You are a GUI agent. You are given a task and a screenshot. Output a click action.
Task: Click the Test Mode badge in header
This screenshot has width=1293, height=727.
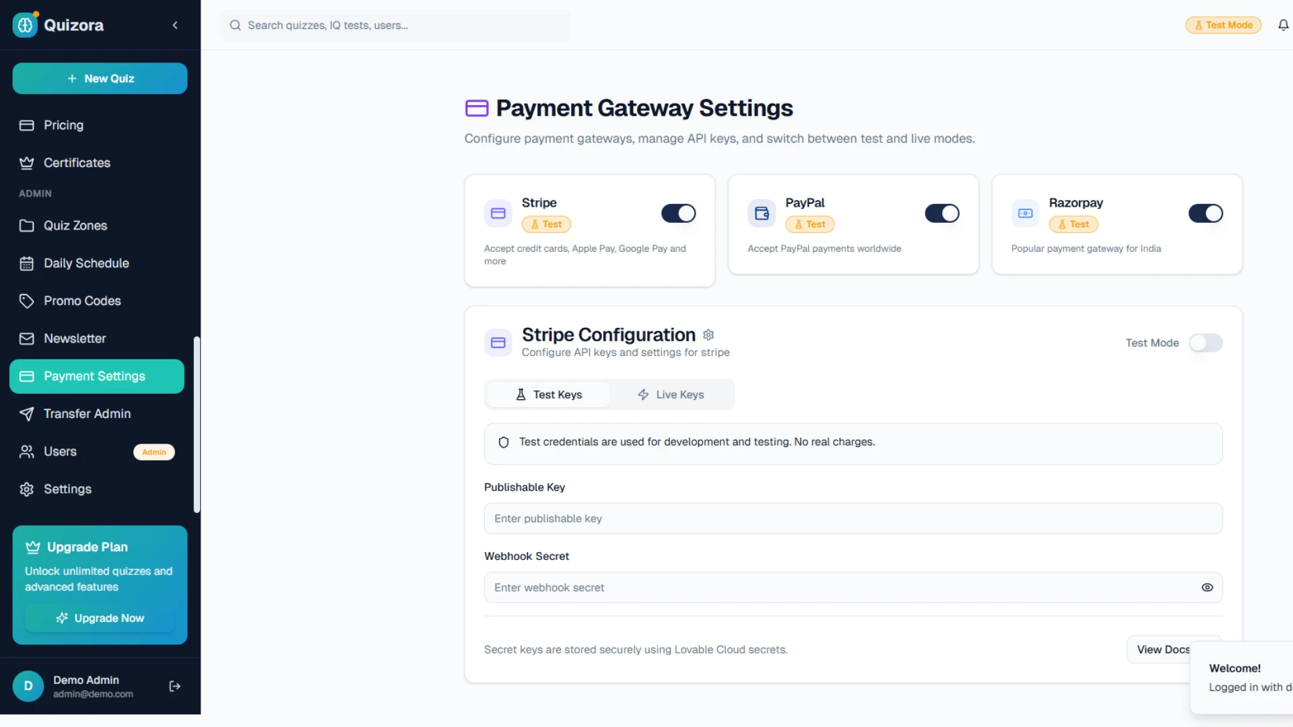click(x=1223, y=25)
